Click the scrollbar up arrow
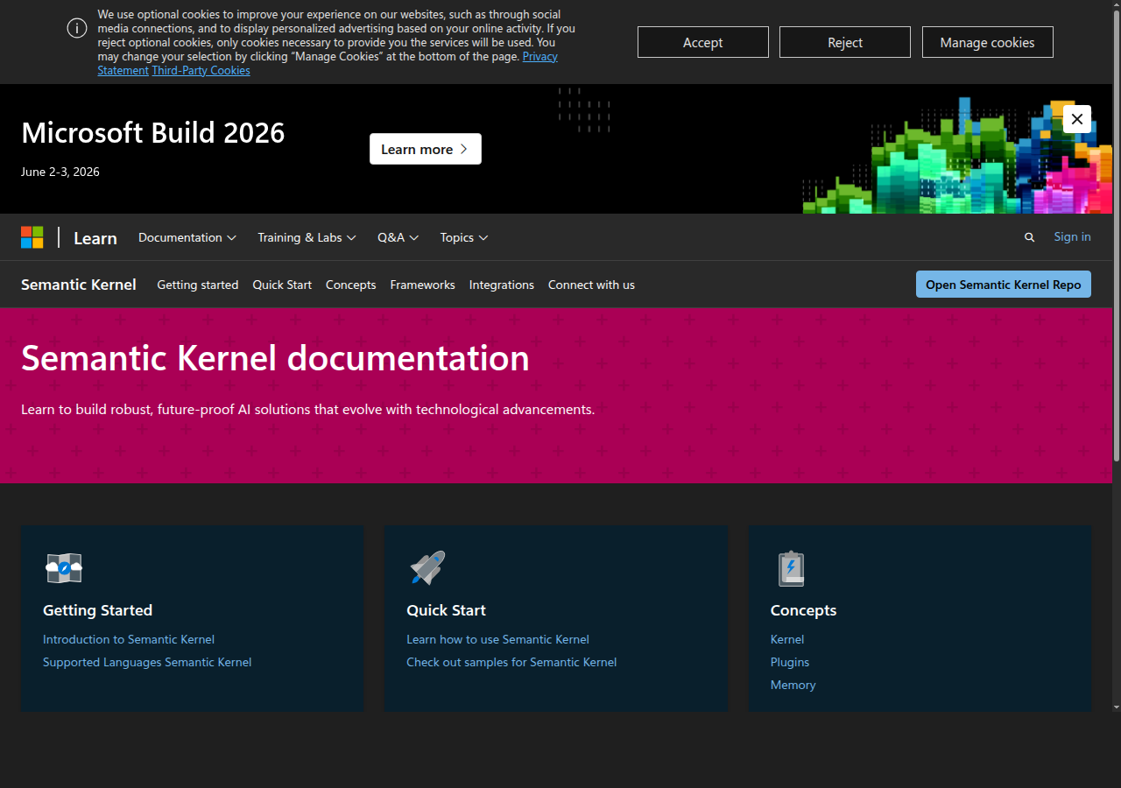 coord(1117,5)
